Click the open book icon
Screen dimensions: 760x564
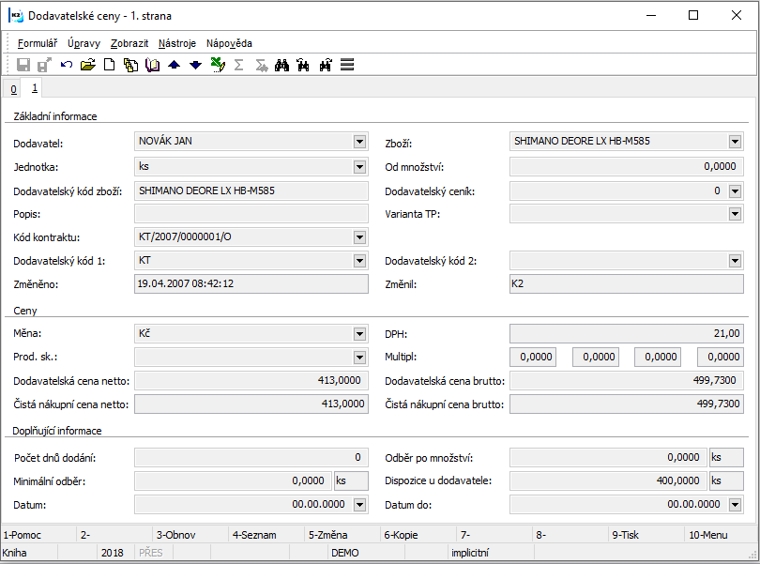[152, 65]
